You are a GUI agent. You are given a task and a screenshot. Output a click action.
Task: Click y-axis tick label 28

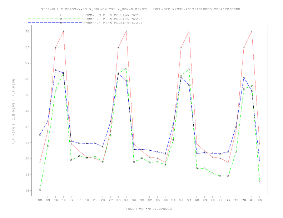27,95
